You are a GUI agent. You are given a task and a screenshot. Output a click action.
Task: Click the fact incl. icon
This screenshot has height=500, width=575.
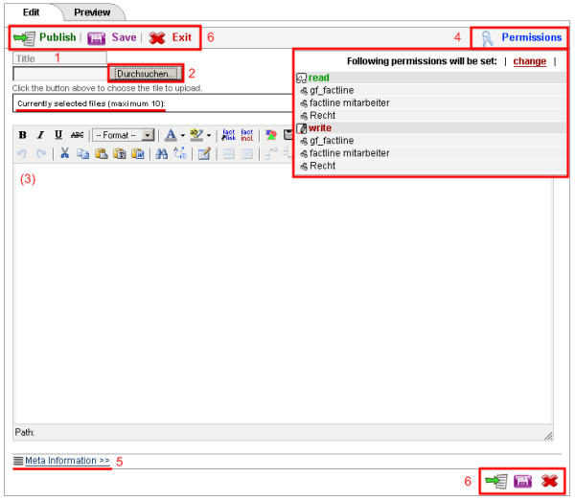pyautogui.click(x=246, y=135)
